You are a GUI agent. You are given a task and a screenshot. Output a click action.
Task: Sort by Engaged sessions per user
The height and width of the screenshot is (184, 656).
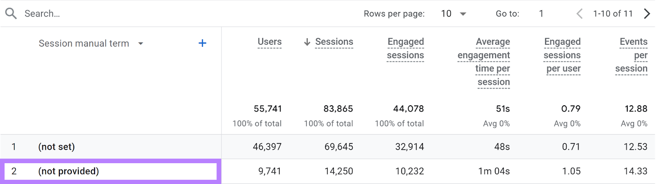tap(562, 55)
